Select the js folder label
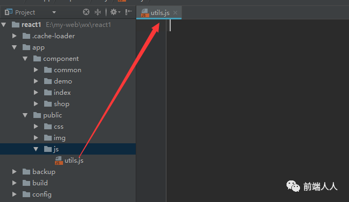Viewport: 349px width, 202px height. [x=56, y=149]
